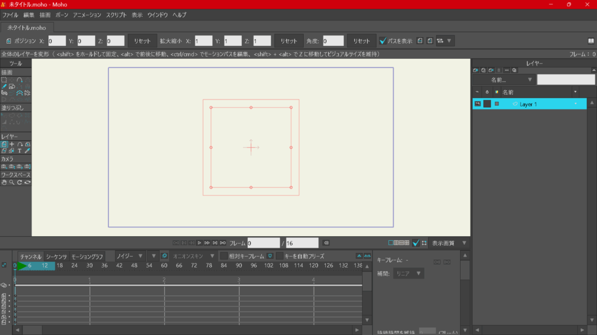Select the magnifier zoom workspace tool
This screenshot has height=335, width=597.
pos(12,182)
